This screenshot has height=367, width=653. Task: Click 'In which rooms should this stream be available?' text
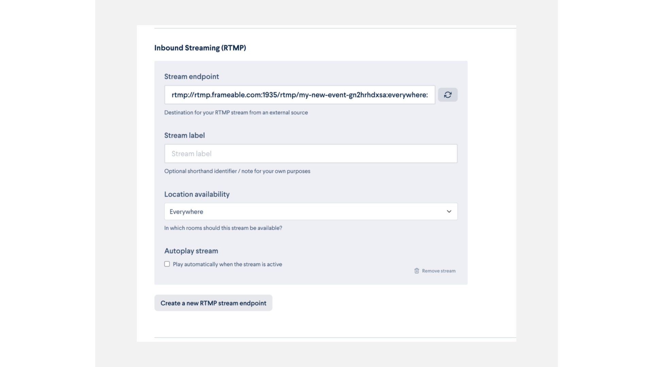coord(223,228)
